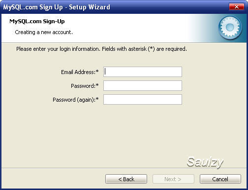Screen dimensions: 248x190
Task: Click the 'Email Address:*' label
Action: click(80, 72)
